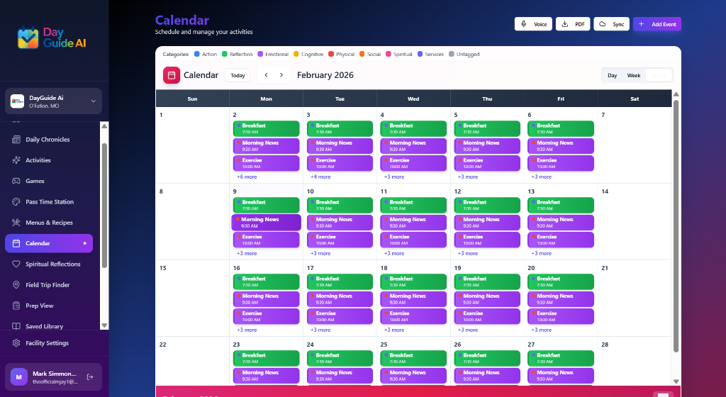Click the calendar vertical scrollbar
The width and height of the screenshot is (726, 397).
click(x=676, y=227)
